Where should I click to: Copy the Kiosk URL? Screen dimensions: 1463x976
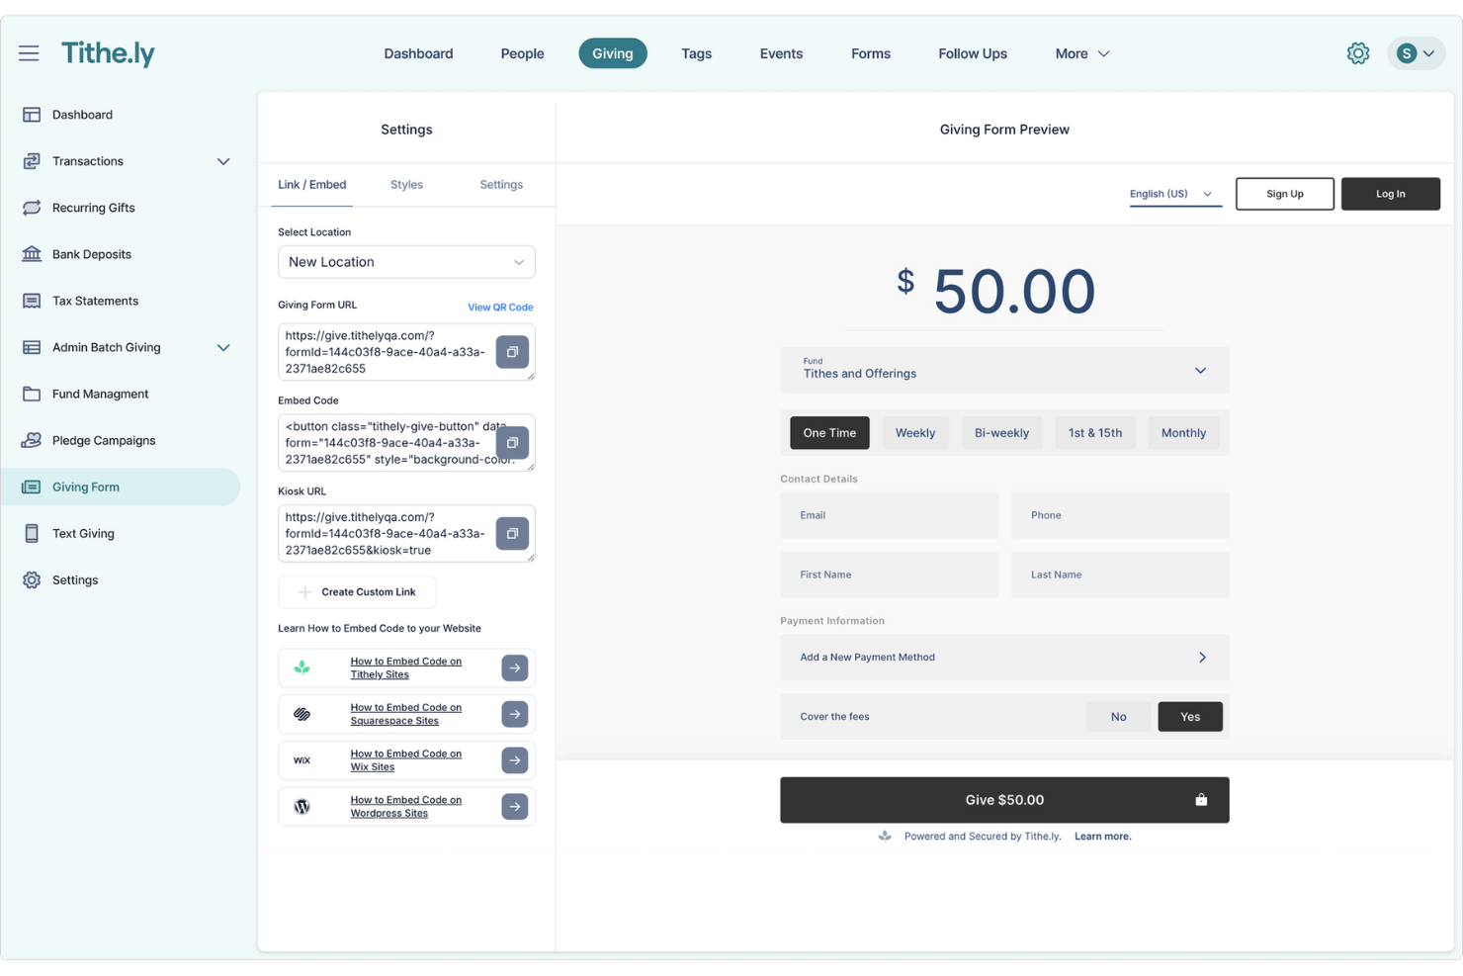point(512,533)
